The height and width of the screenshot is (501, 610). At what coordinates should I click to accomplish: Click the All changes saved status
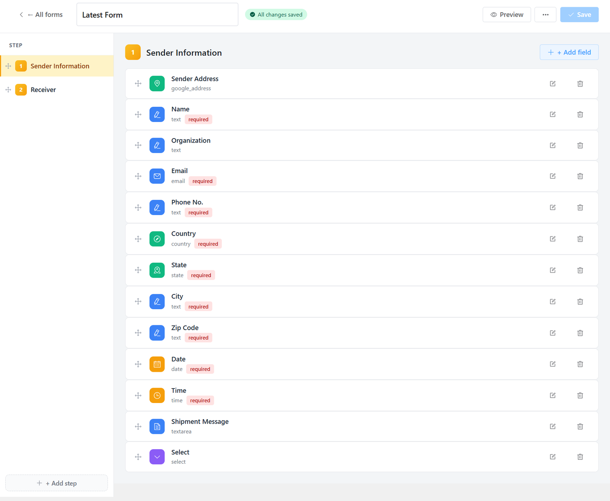click(x=276, y=14)
